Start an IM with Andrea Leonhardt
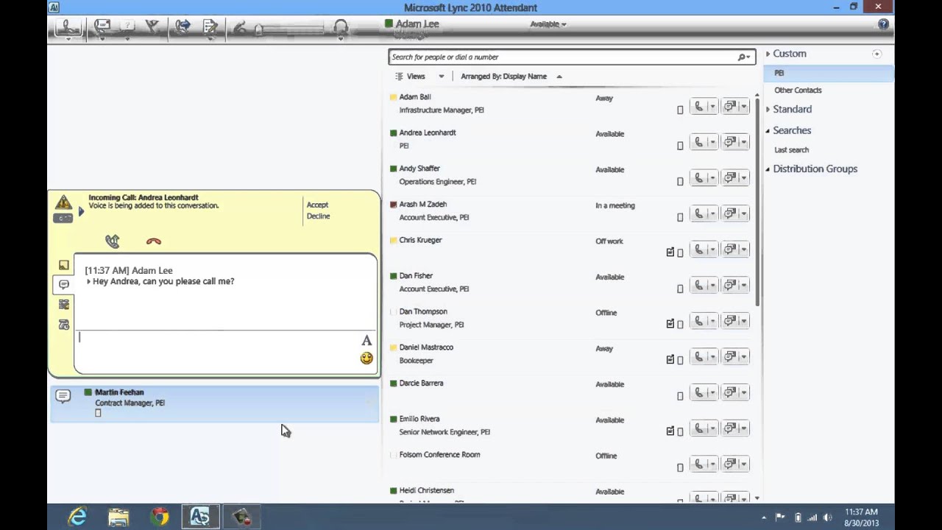The image size is (942, 530). [729, 142]
